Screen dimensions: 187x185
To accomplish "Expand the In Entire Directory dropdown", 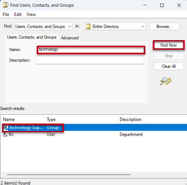I will point(142,26).
